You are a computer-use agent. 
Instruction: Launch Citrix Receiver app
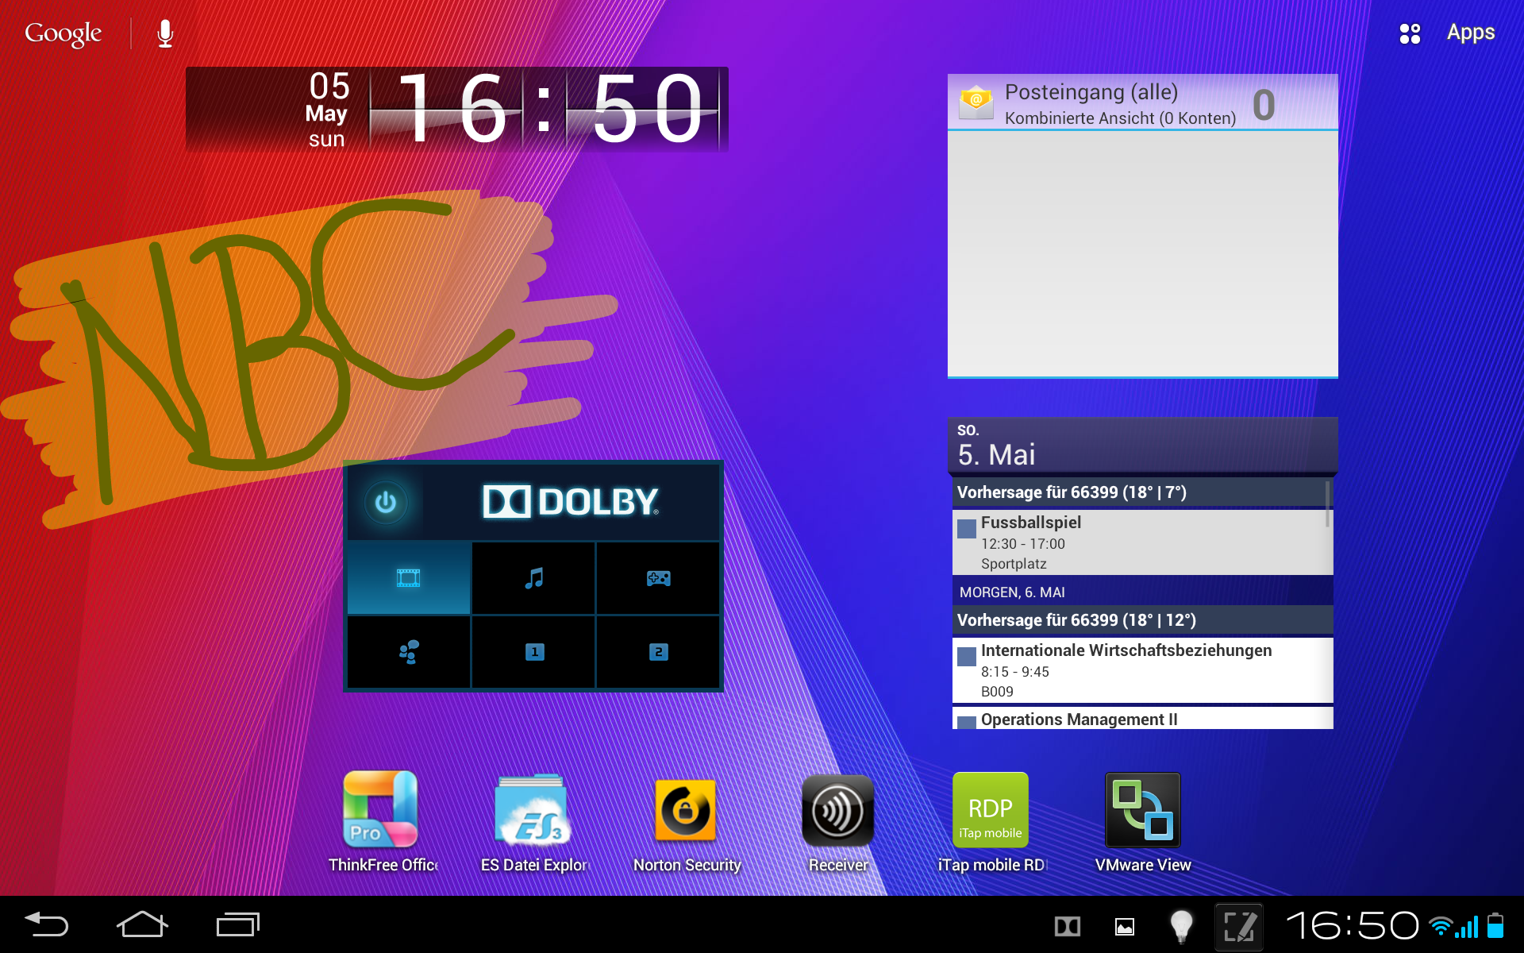click(x=838, y=810)
